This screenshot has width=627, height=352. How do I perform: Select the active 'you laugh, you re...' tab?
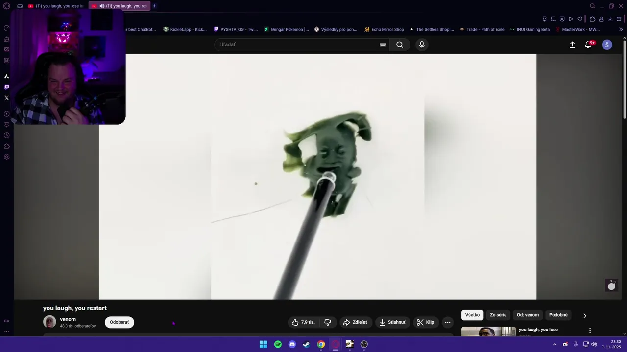click(x=119, y=6)
